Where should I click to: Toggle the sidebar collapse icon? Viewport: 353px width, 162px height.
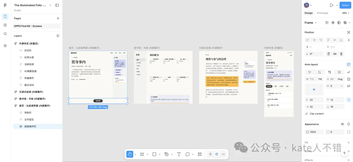coord(57,5)
